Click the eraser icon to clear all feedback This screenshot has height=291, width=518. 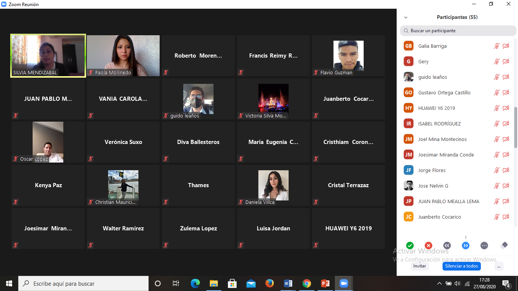coord(504,246)
